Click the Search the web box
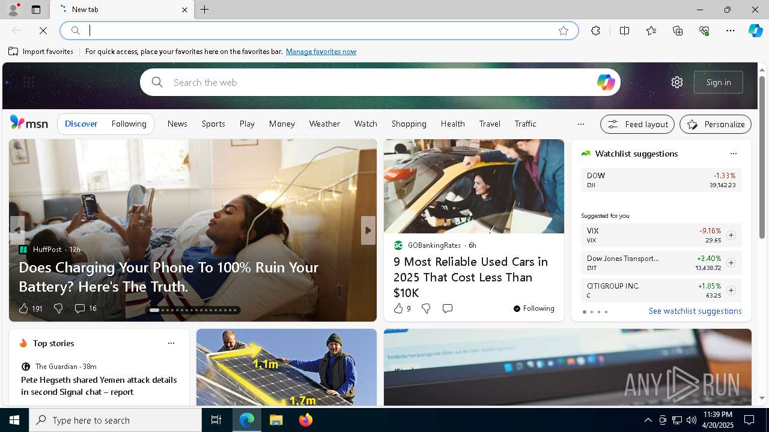Viewport: 769px width, 432px height. pyautogui.click(x=380, y=82)
